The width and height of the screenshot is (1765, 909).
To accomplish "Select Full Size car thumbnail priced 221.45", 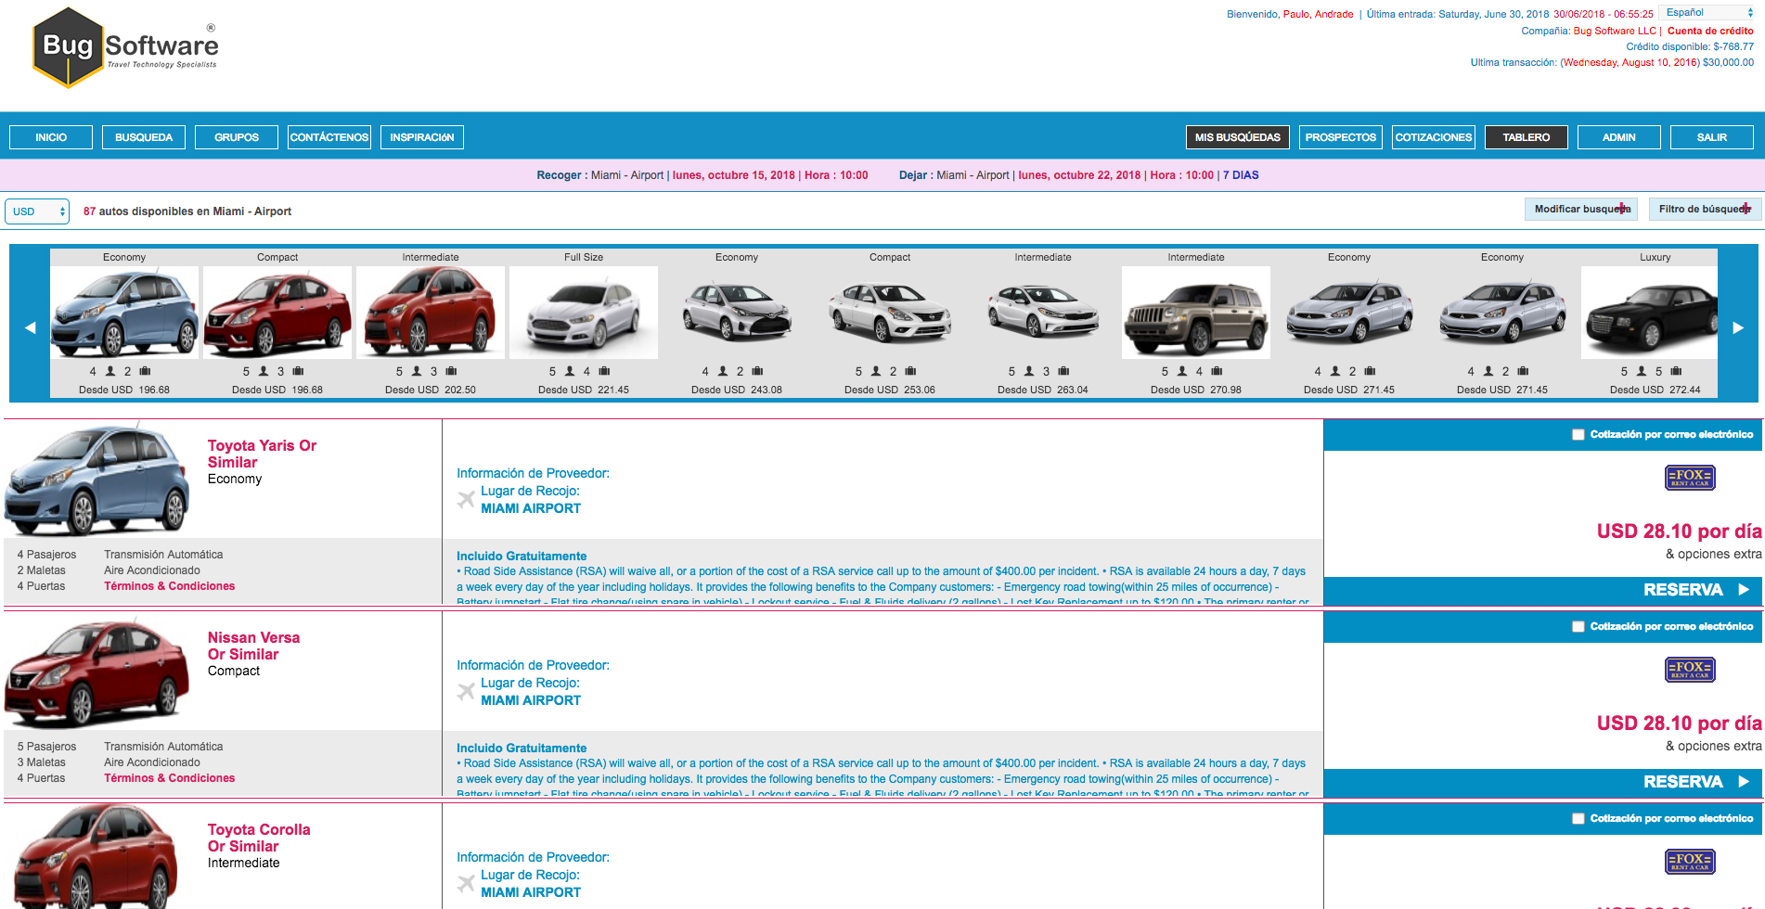I will [x=584, y=313].
